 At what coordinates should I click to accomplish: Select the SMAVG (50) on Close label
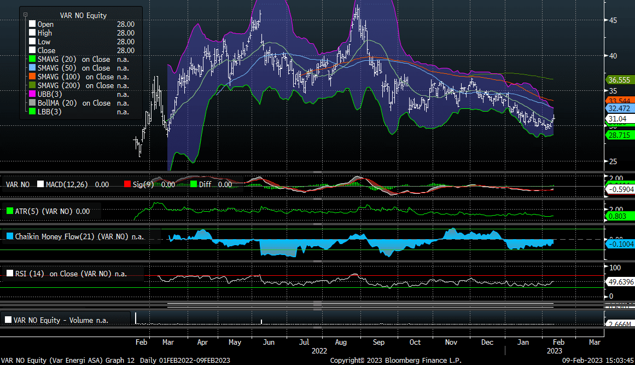pos(74,68)
